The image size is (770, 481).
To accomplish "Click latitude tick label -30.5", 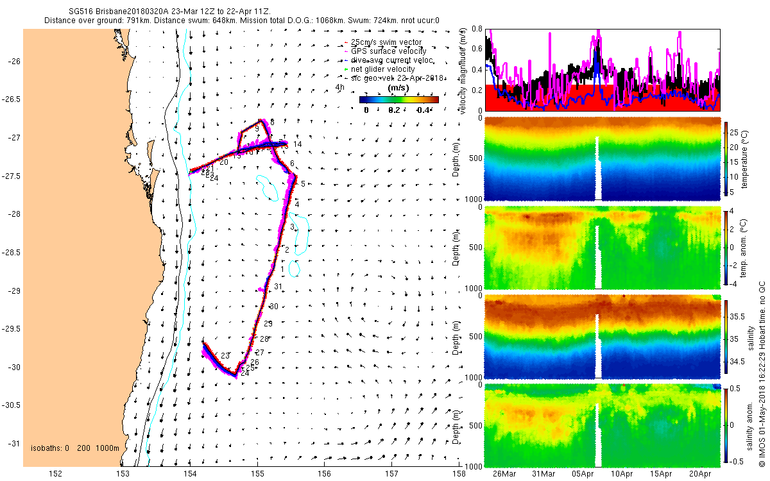I will pos(10,405).
